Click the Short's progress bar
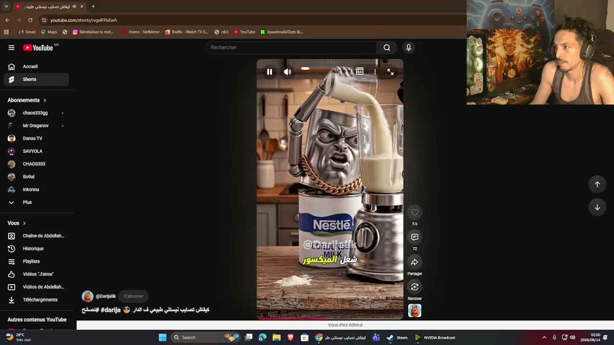The width and height of the screenshot is (614, 345). point(330,318)
